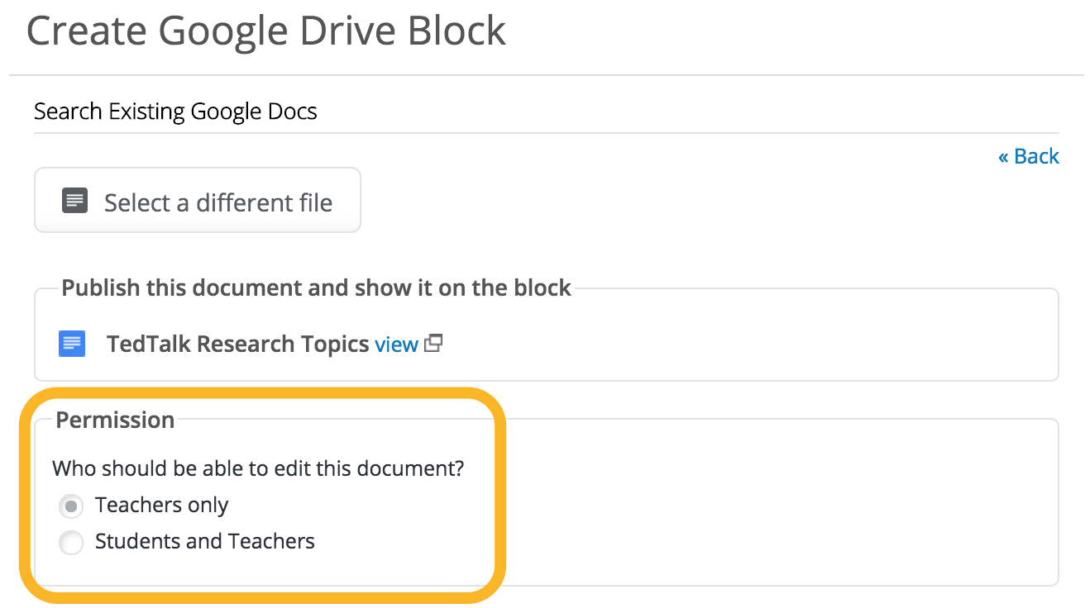Viewport: 1090px width, 608px height.
Task: Click the blue Google Docs file icon
Action: pyautogui.click(x=72, y=344)
